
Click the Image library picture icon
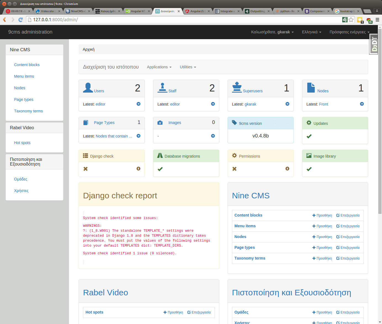tap(309, 156)
